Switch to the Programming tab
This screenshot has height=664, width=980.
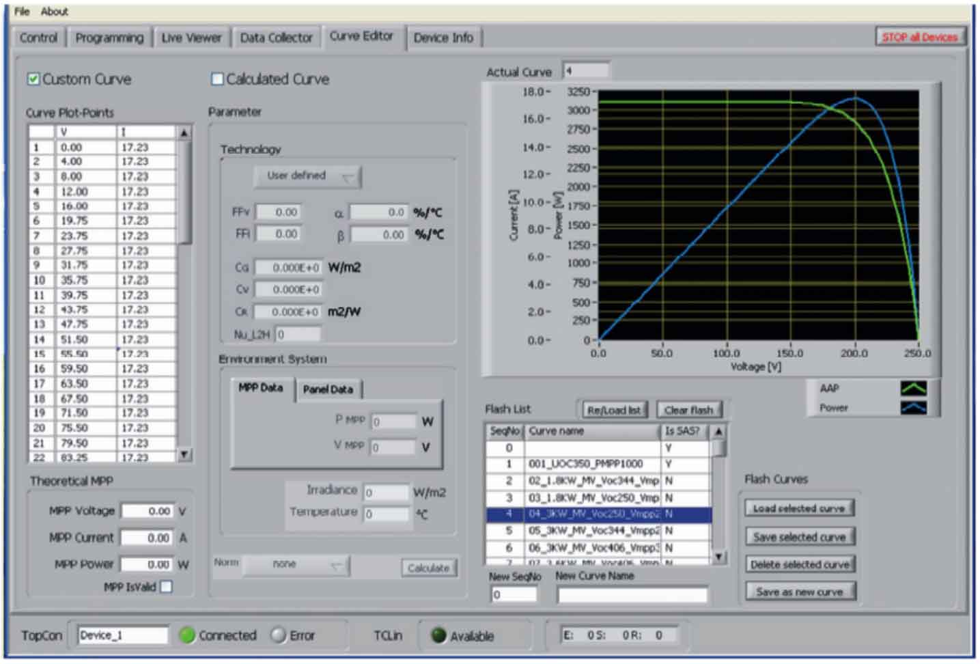pos(109,38)
